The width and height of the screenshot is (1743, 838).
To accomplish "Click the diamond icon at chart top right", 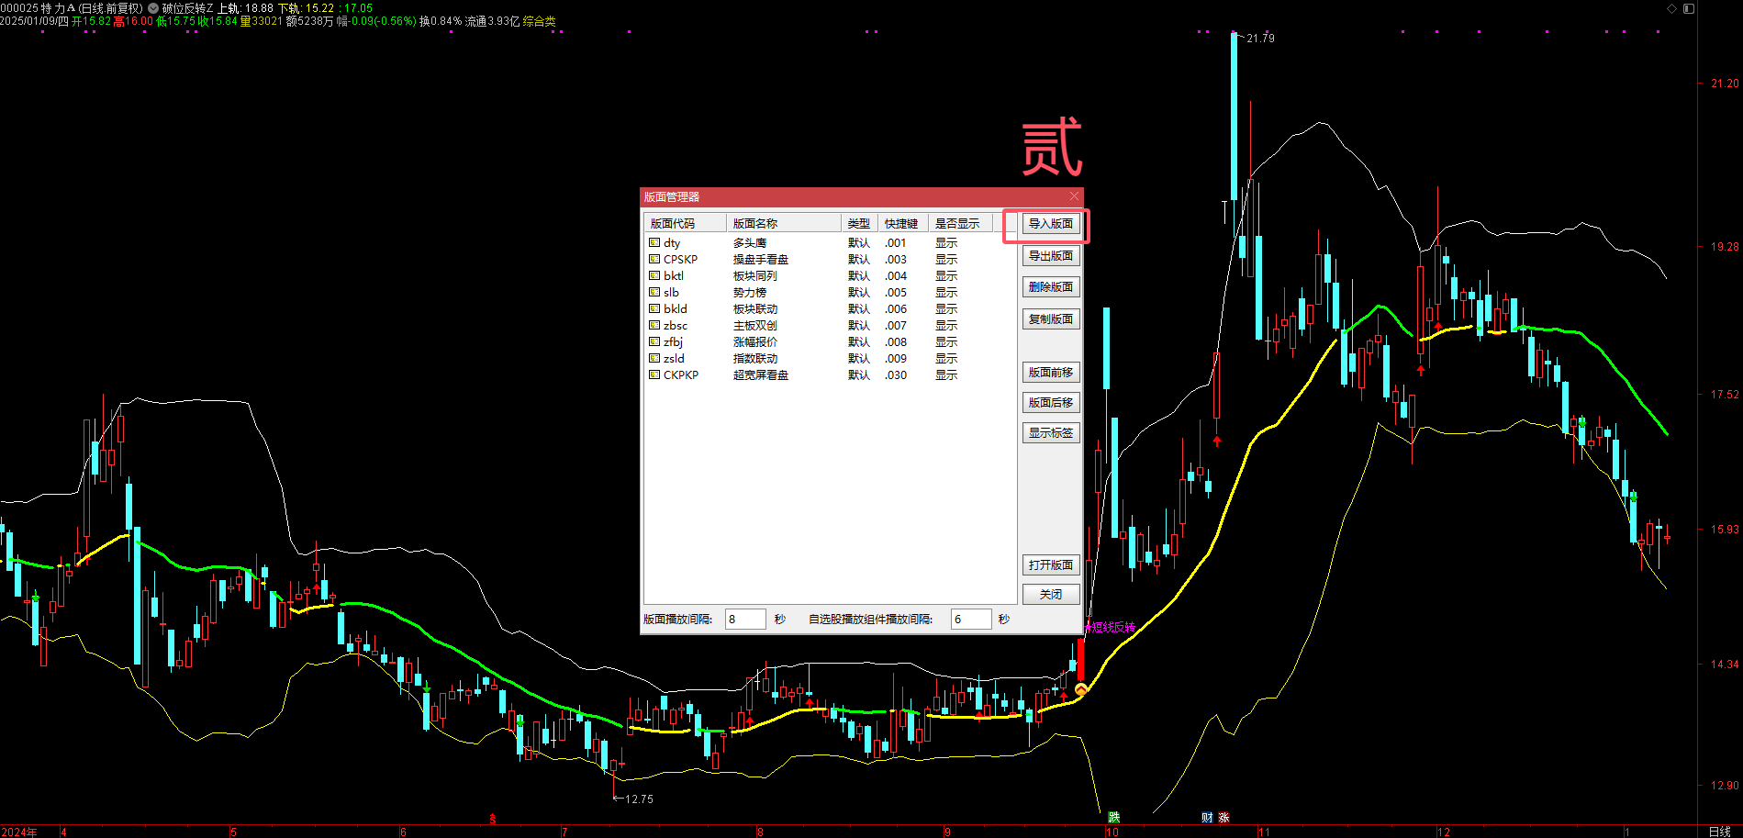I will [x=1671, y=8].
